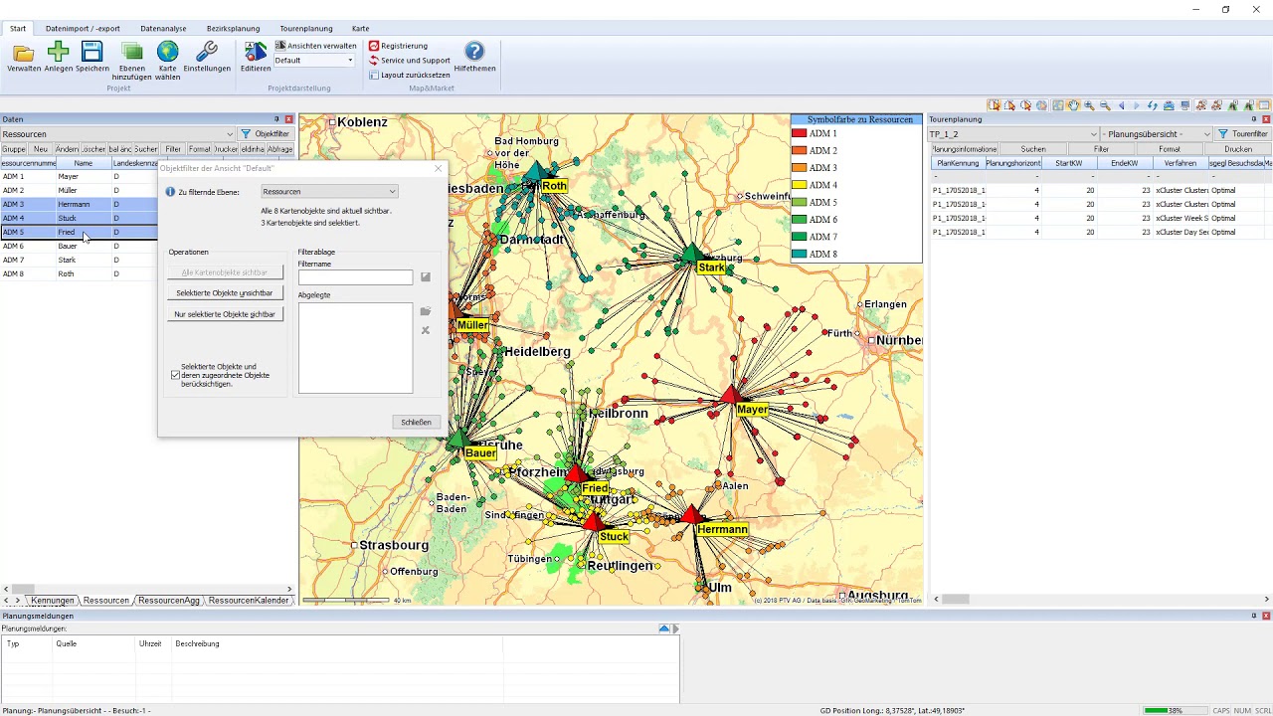The width and height of the screenshot is (1273, 716).
Task: Open the Planungsübersicht dropdown
Action: 1207,134
